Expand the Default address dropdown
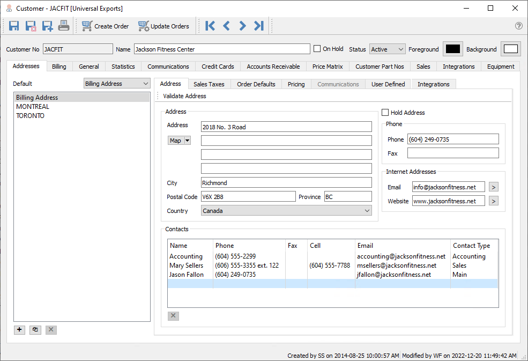Image resolution: width=528 pixels, height=361 pixels. 117,84
